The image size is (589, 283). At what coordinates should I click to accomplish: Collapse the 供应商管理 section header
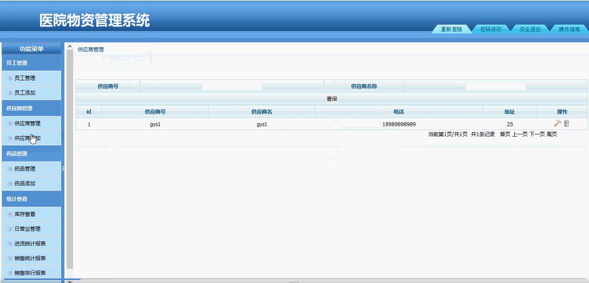pyautogui.click(x=32, y=108)
